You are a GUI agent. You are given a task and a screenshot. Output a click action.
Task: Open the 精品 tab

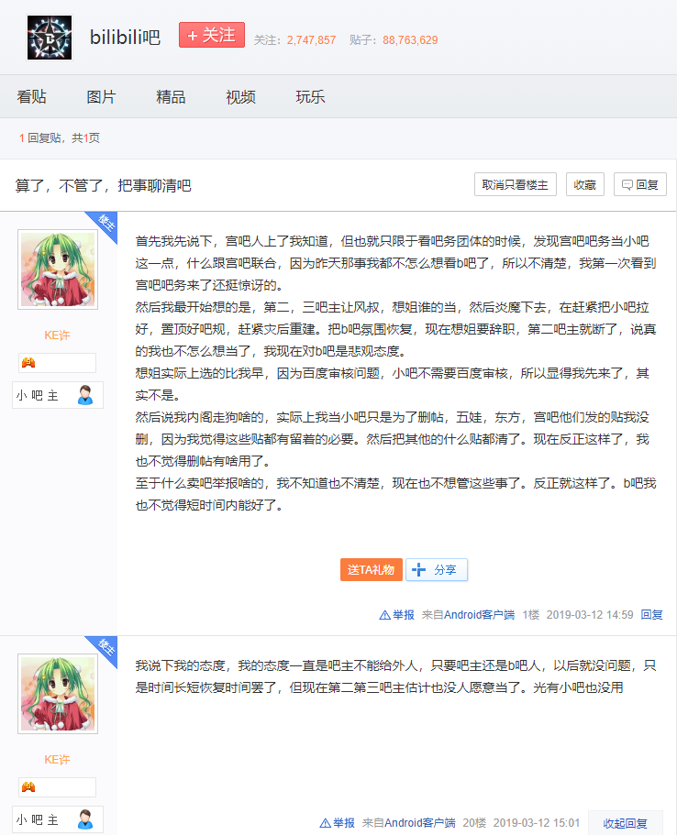coord(171,97)
